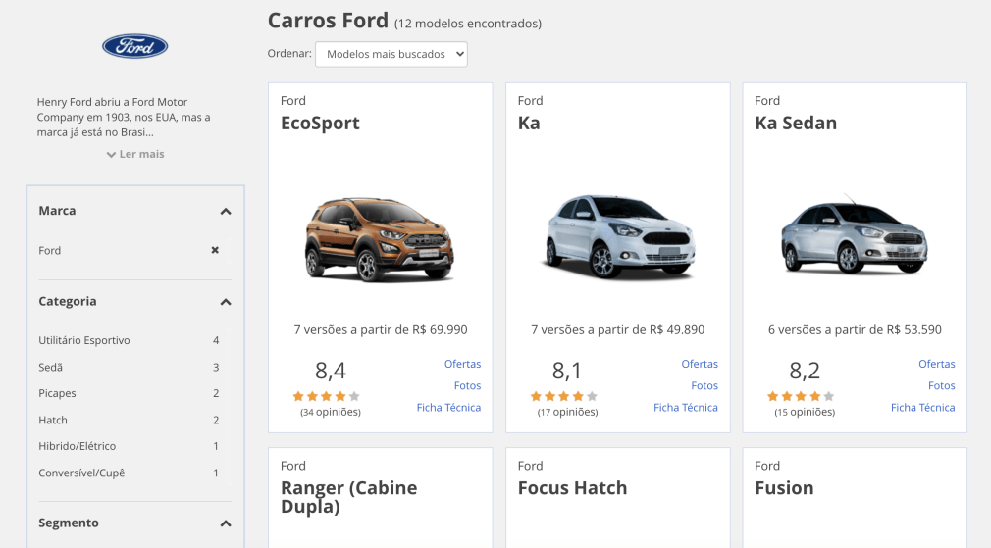Viewport: 991px width, 548px height.
Task: Open Ficha Técnica for the Ka
Action: [686, 408]
